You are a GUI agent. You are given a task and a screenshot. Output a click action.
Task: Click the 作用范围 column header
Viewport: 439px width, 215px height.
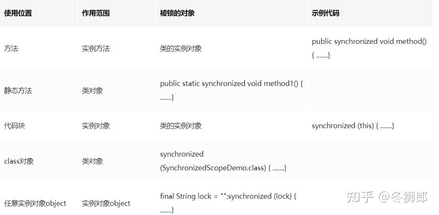coord(96,13)
